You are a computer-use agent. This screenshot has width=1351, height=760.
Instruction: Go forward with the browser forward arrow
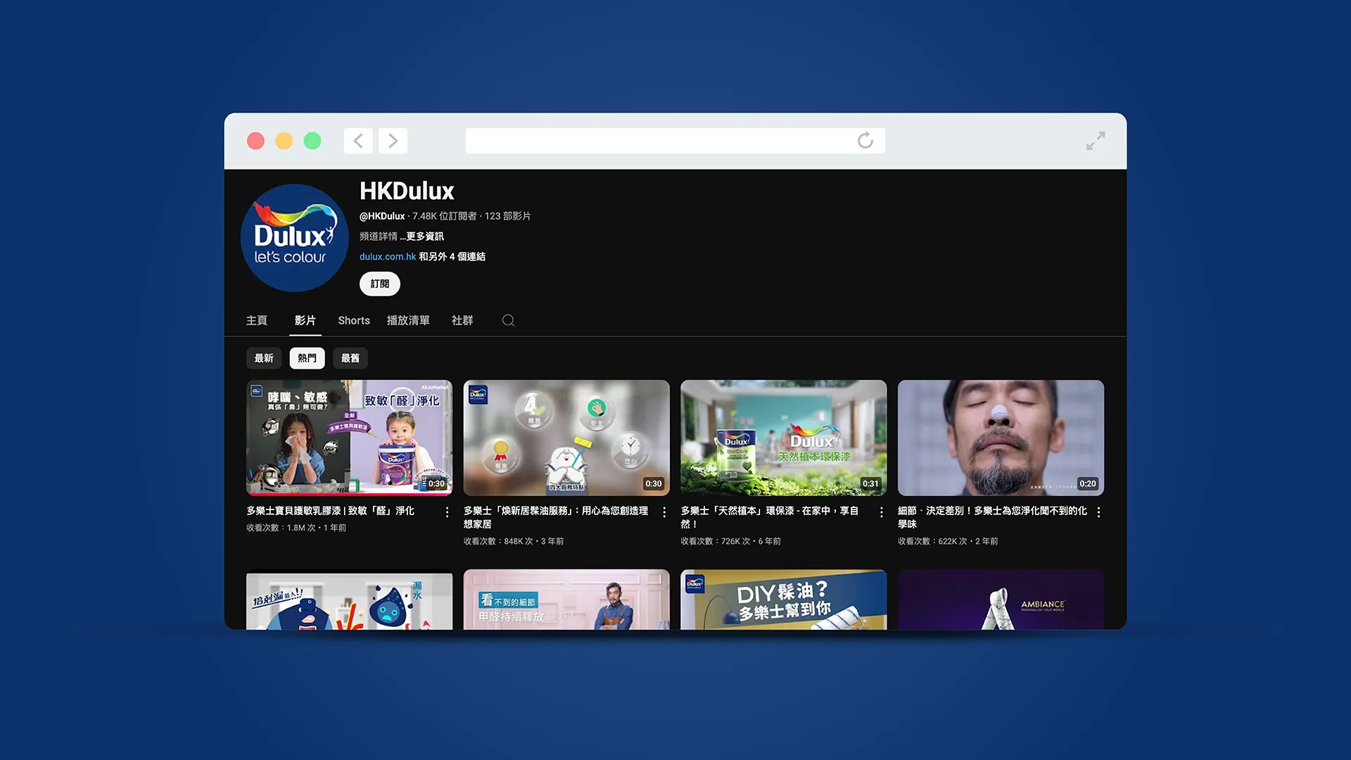tap(393, 141)
